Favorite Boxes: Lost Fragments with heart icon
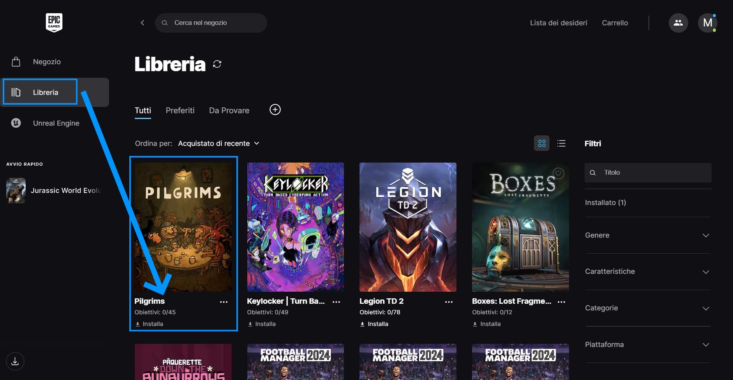The height and width of the screenshot is (380, 733). pyautogui.click(x=559, y=173)
